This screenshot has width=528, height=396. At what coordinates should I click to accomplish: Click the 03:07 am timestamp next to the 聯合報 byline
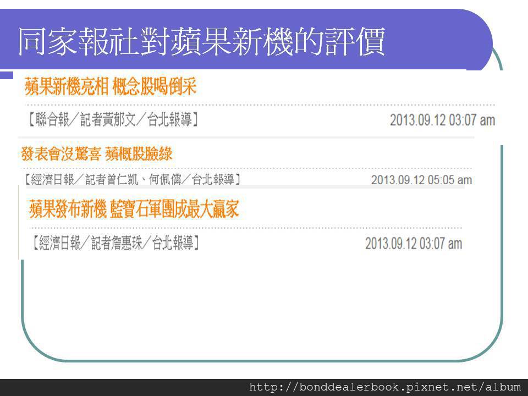coord(442,120)
